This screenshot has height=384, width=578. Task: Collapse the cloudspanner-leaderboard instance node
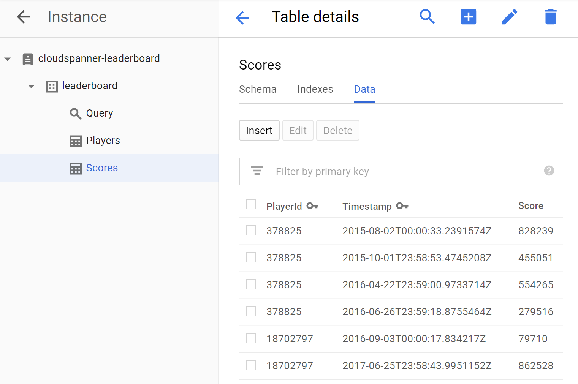[8, 59]
